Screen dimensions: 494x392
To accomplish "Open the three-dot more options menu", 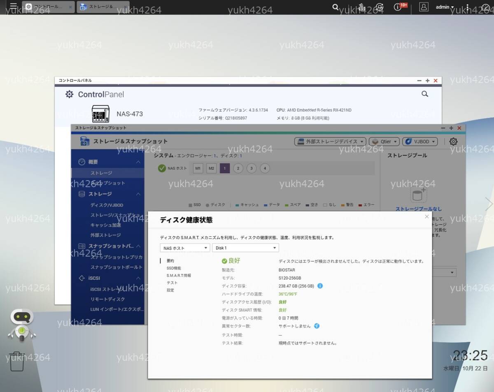I will click(468, 7).
